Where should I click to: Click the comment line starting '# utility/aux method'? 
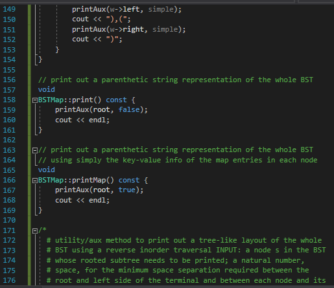(x=184, y=240)
